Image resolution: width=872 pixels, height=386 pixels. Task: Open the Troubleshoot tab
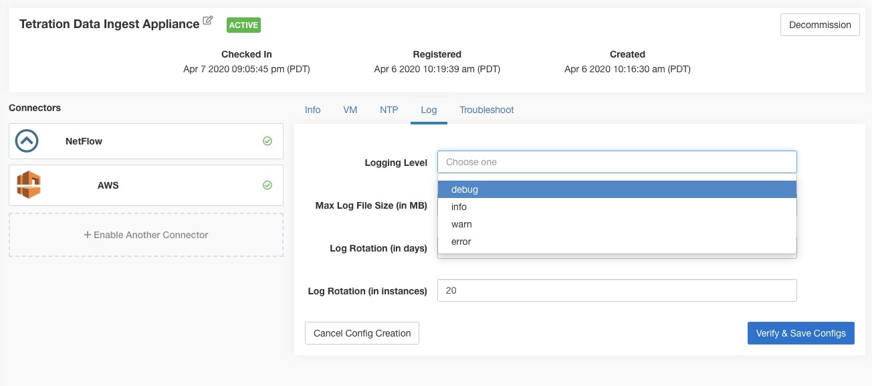click(487, 110)
